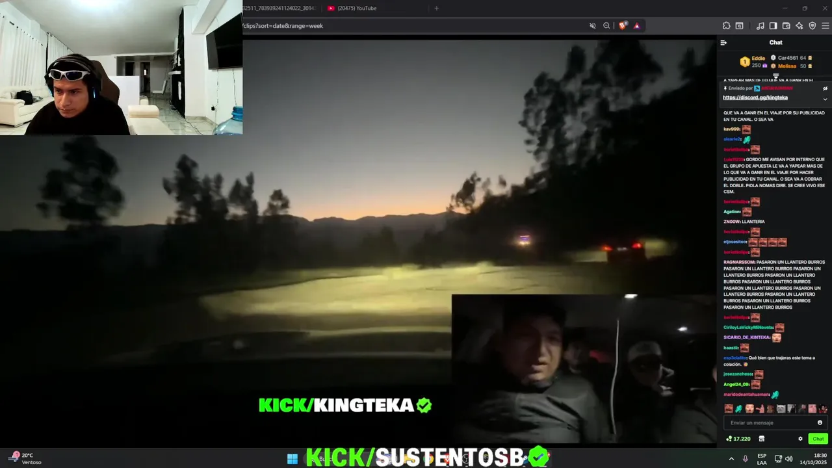
Task: Open the browser extensions puzzle icon
Action: click(726, 26)
